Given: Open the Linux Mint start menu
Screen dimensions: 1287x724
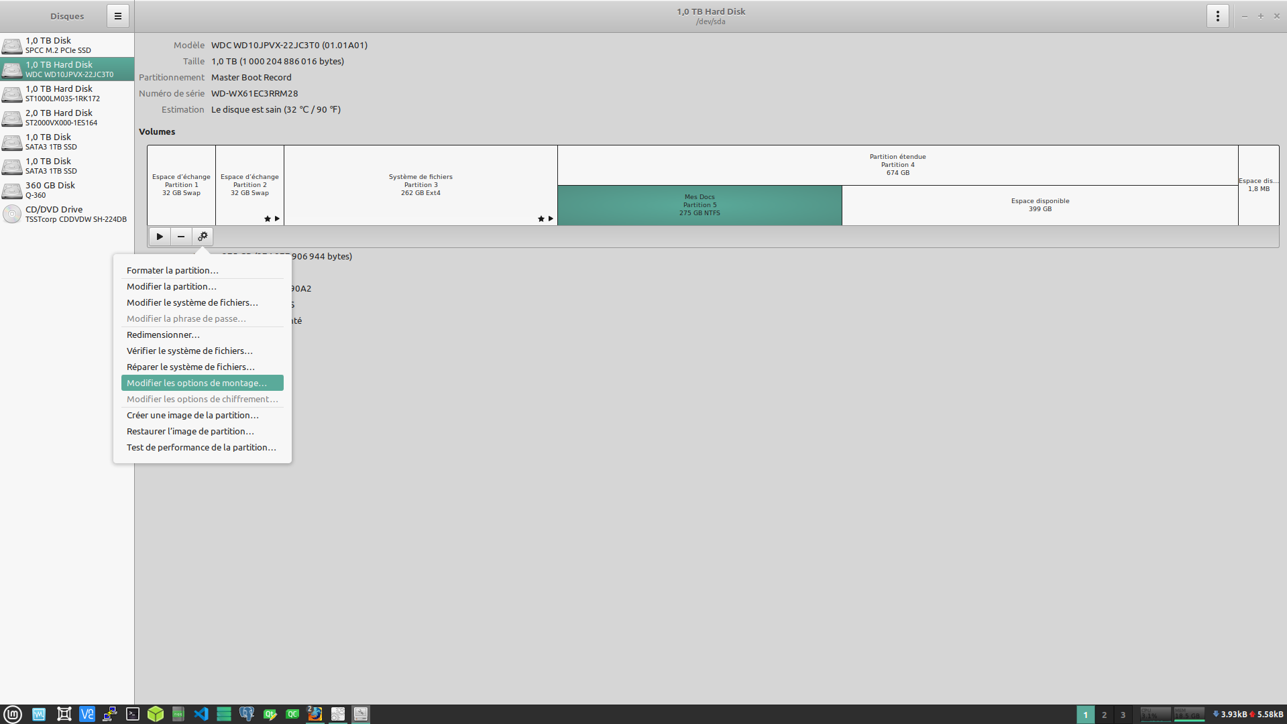Looking at the screenshot, I should coord(13,714).
